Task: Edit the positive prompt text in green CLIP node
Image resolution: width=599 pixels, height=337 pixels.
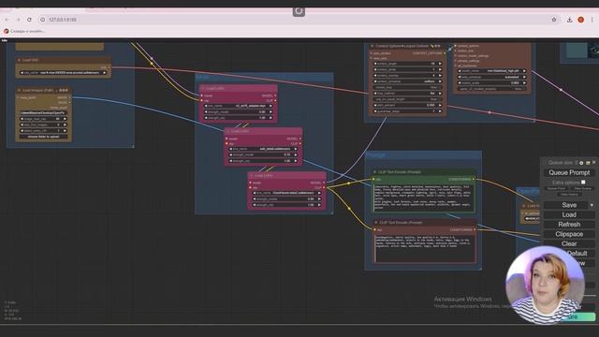Action: coord(424,198)
